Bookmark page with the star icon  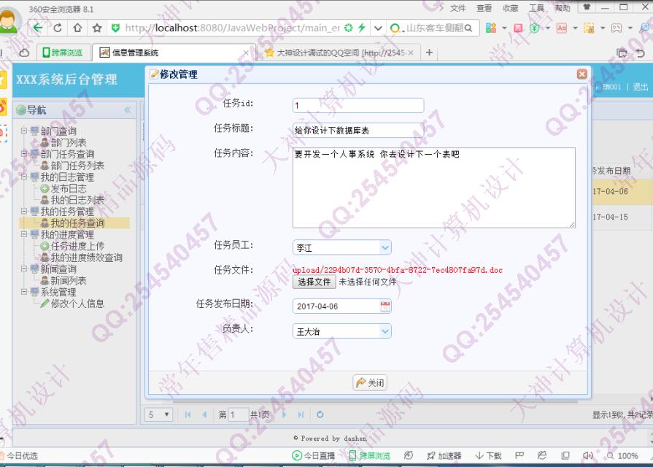97,28
